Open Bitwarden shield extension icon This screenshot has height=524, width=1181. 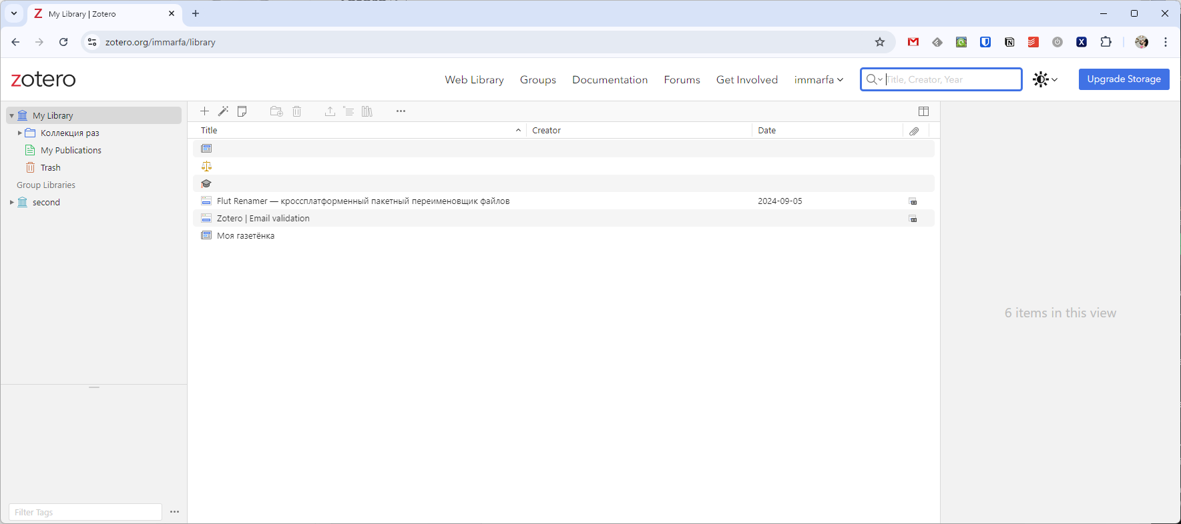coord(985,42)
